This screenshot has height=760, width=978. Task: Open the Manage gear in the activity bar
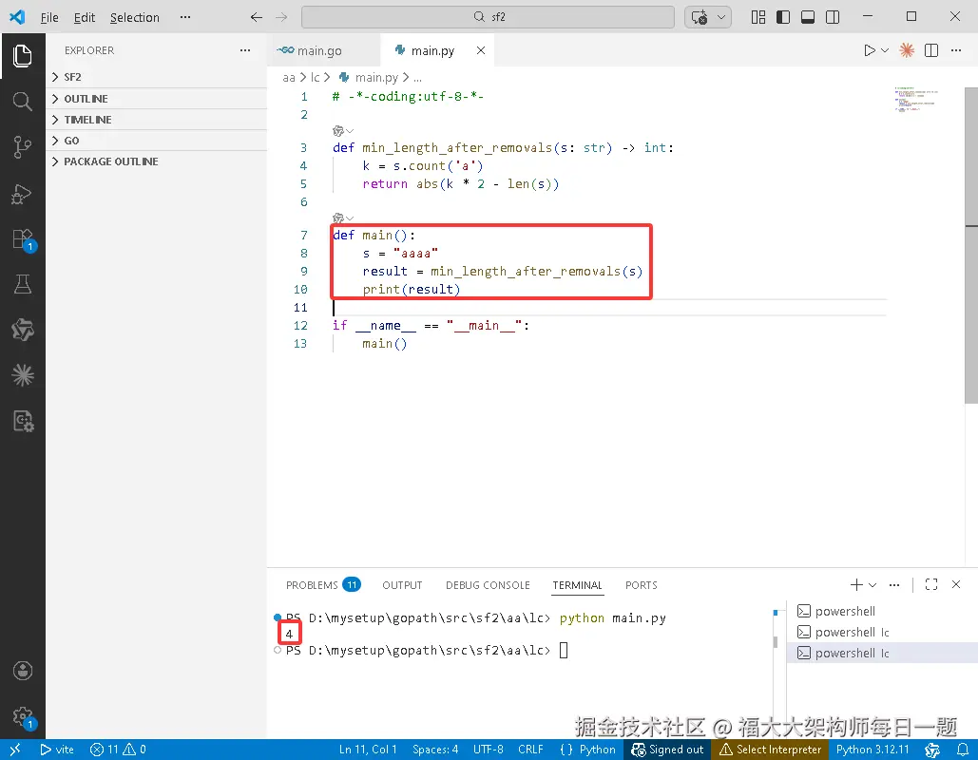pyautogui.click(x=24, y=717)
